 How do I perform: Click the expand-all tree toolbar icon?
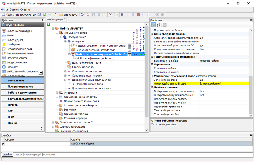pyautogui.click(x=157, y=15)
